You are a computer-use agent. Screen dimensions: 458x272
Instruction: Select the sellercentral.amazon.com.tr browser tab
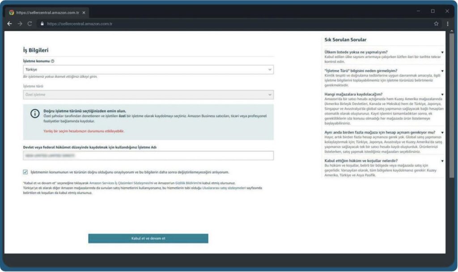tap(47, 13)
